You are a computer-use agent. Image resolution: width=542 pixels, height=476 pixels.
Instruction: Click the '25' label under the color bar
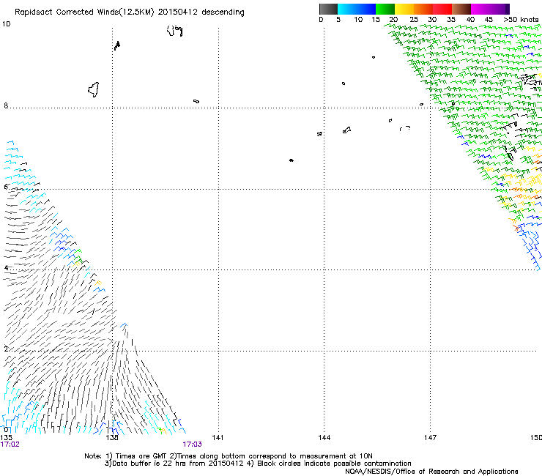[x=414, y=20]
